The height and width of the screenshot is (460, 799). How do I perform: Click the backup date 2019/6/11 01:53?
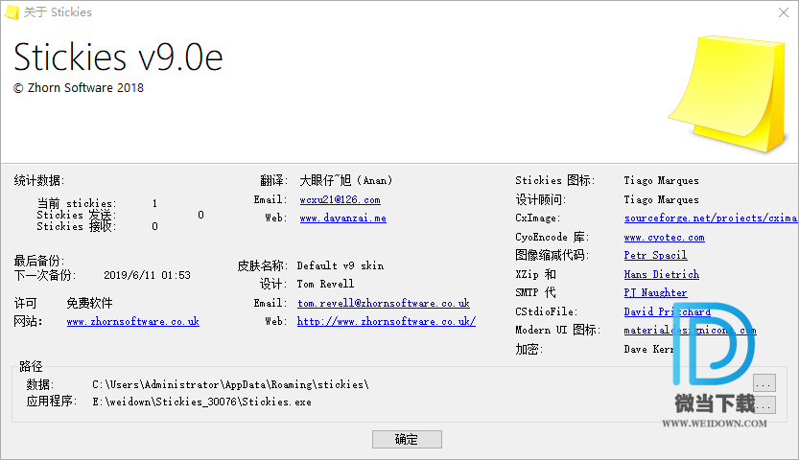(x=148, y=275)
